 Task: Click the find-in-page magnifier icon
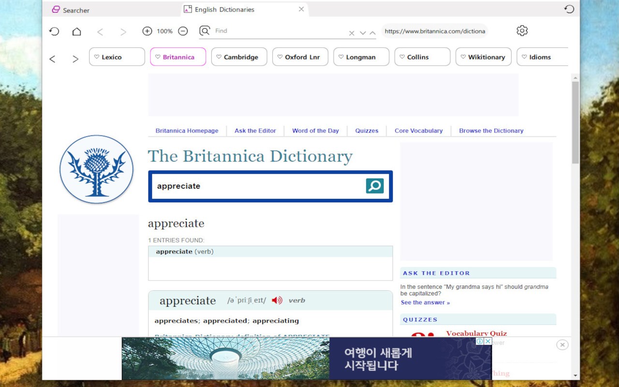point(205,31)
